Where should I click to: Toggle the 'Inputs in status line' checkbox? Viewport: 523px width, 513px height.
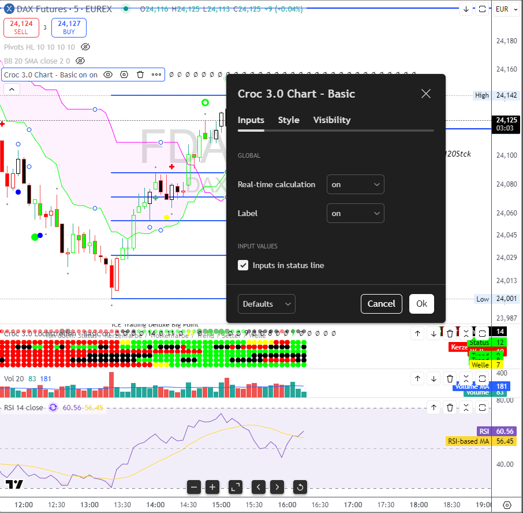point(243,265)
